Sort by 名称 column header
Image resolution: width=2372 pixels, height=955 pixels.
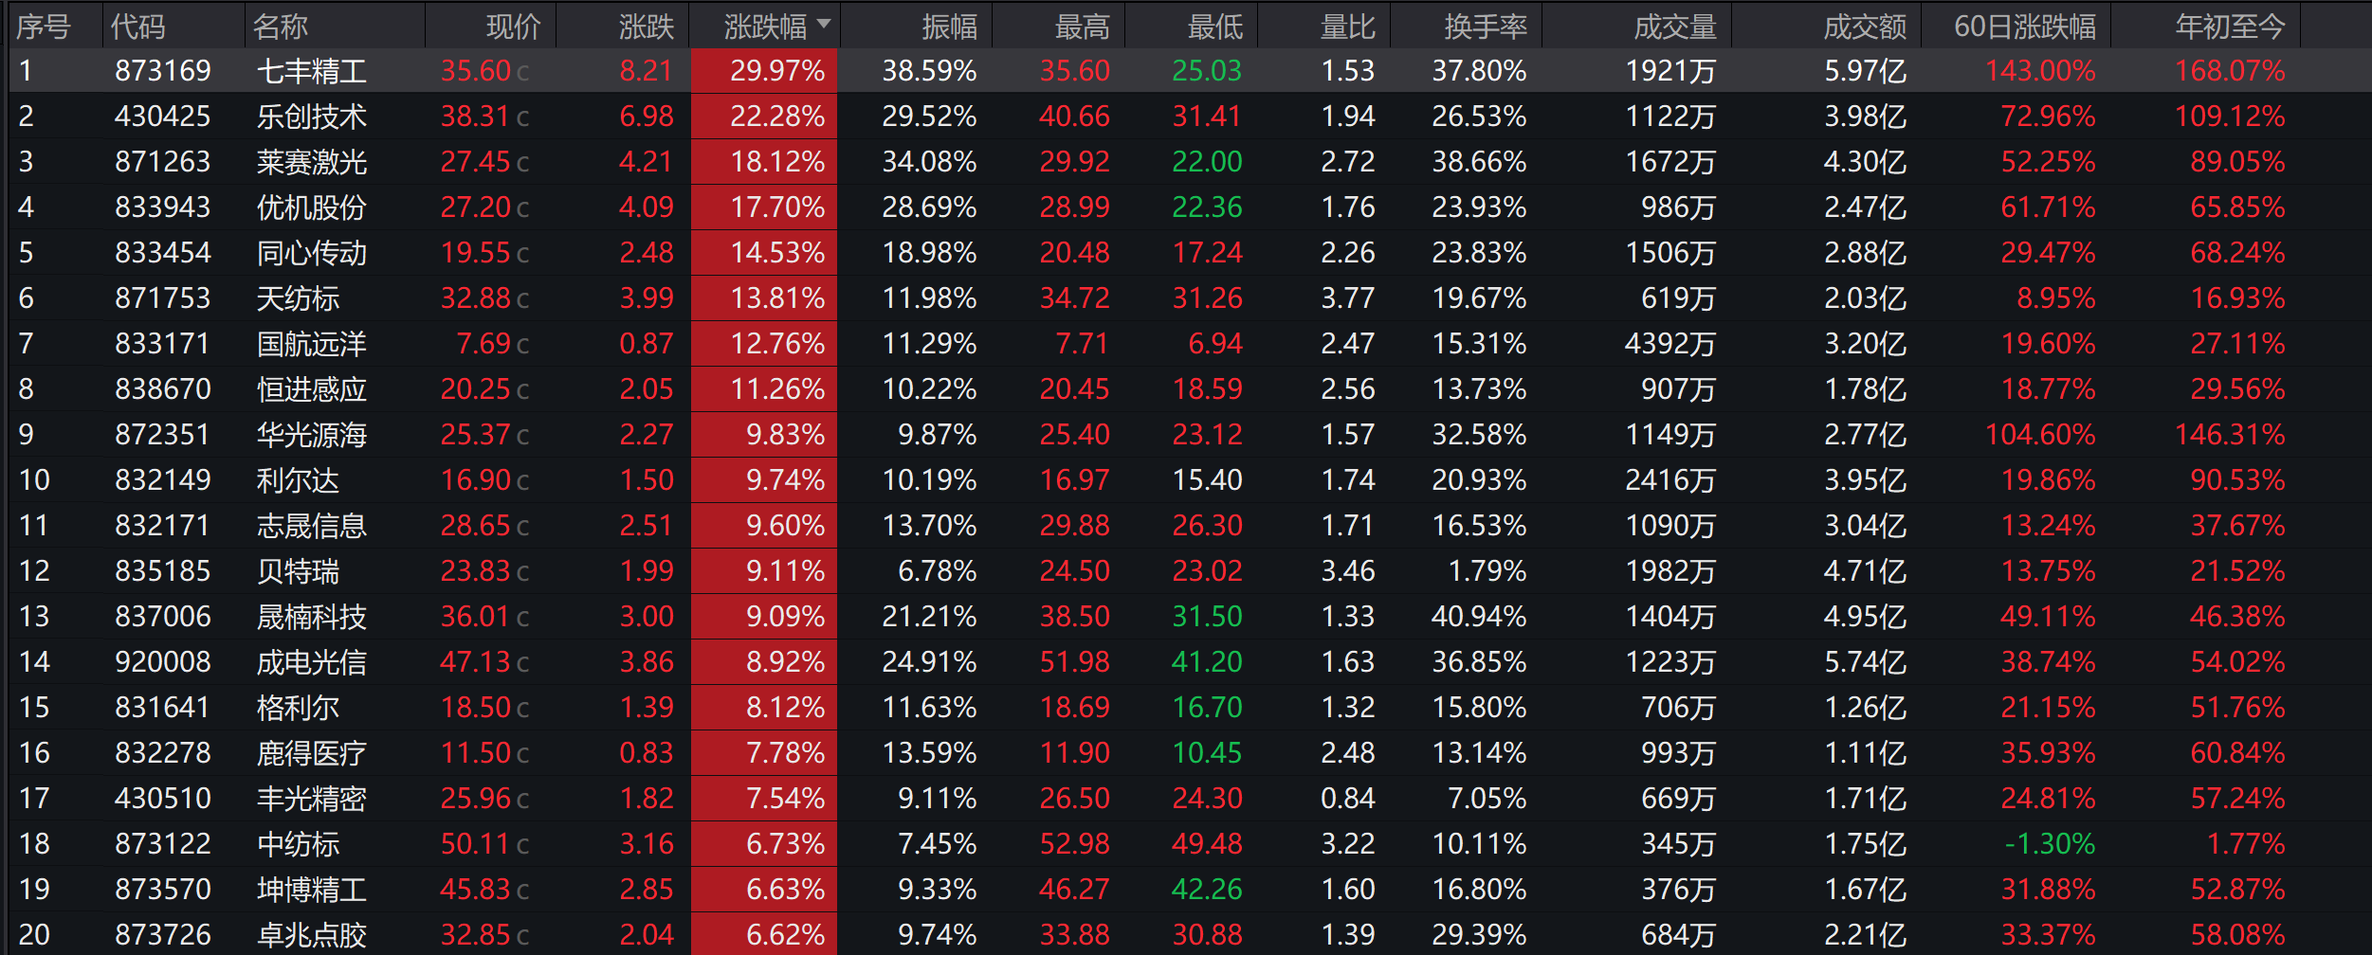coord(281,27)
